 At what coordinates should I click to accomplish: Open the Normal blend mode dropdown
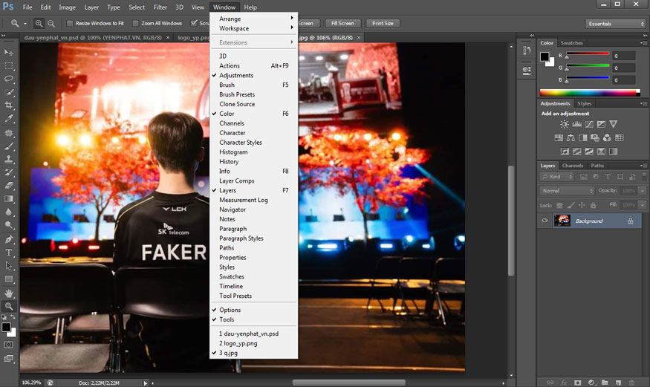[x=567, y=191]
